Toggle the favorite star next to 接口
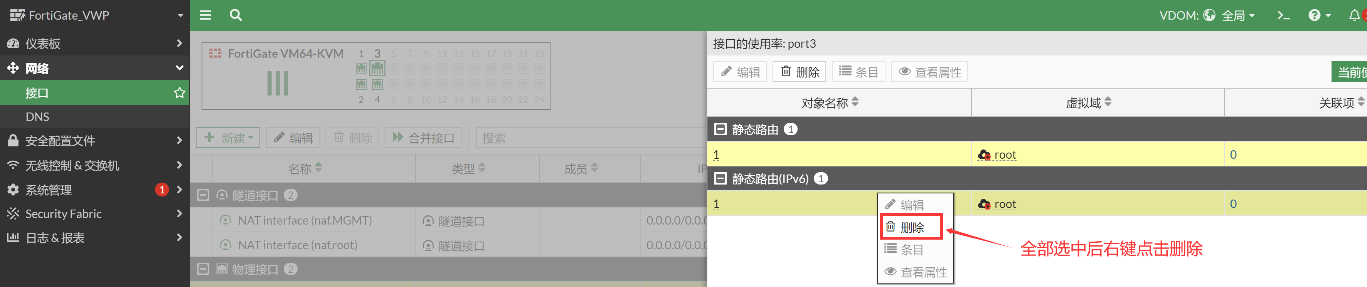 pyautogui.click(x=179, y=93)
